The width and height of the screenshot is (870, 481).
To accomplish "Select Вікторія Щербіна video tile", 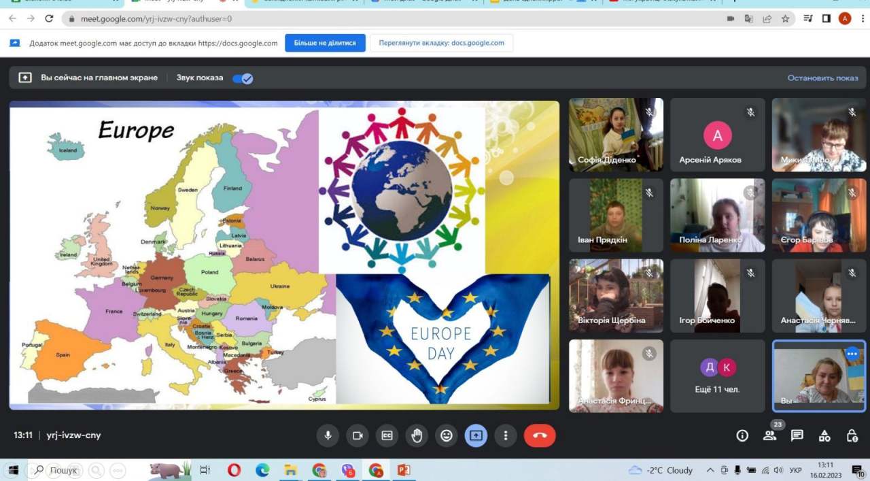I will pyautogui.click(x=616, y=295).
